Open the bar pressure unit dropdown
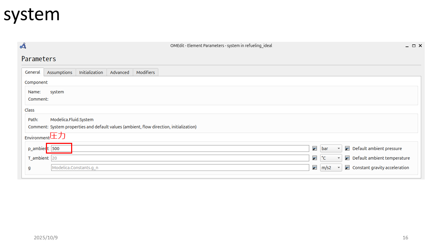 pyautogui.click(x=331, y=148)
